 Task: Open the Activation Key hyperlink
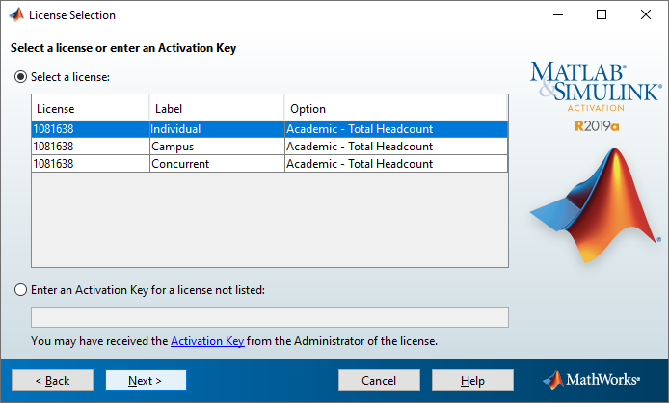pyautogui.click(x=207, y=341)
